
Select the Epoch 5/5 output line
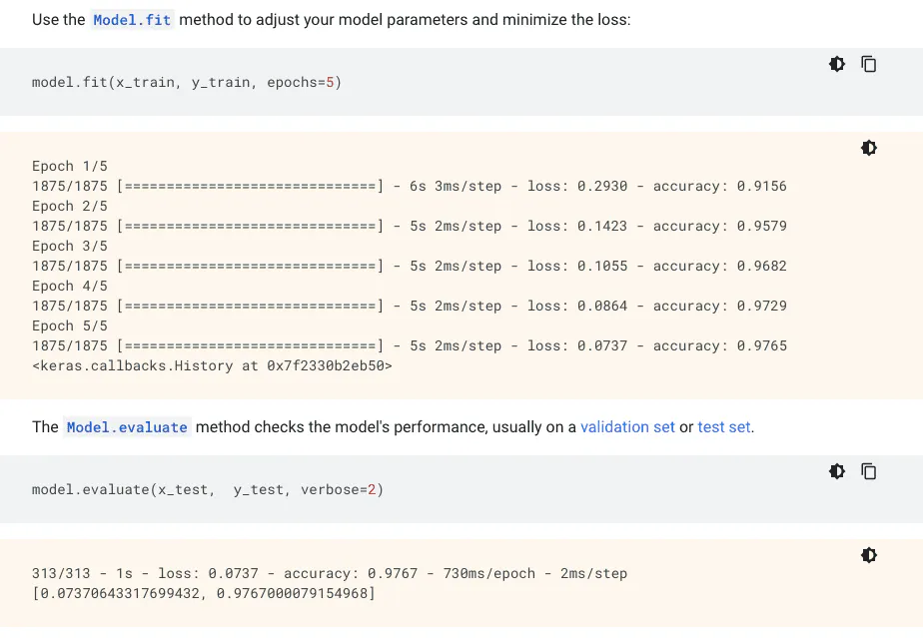70,326
